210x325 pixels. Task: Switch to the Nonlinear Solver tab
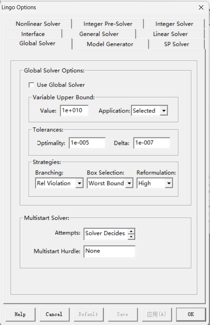coord(38,24)
